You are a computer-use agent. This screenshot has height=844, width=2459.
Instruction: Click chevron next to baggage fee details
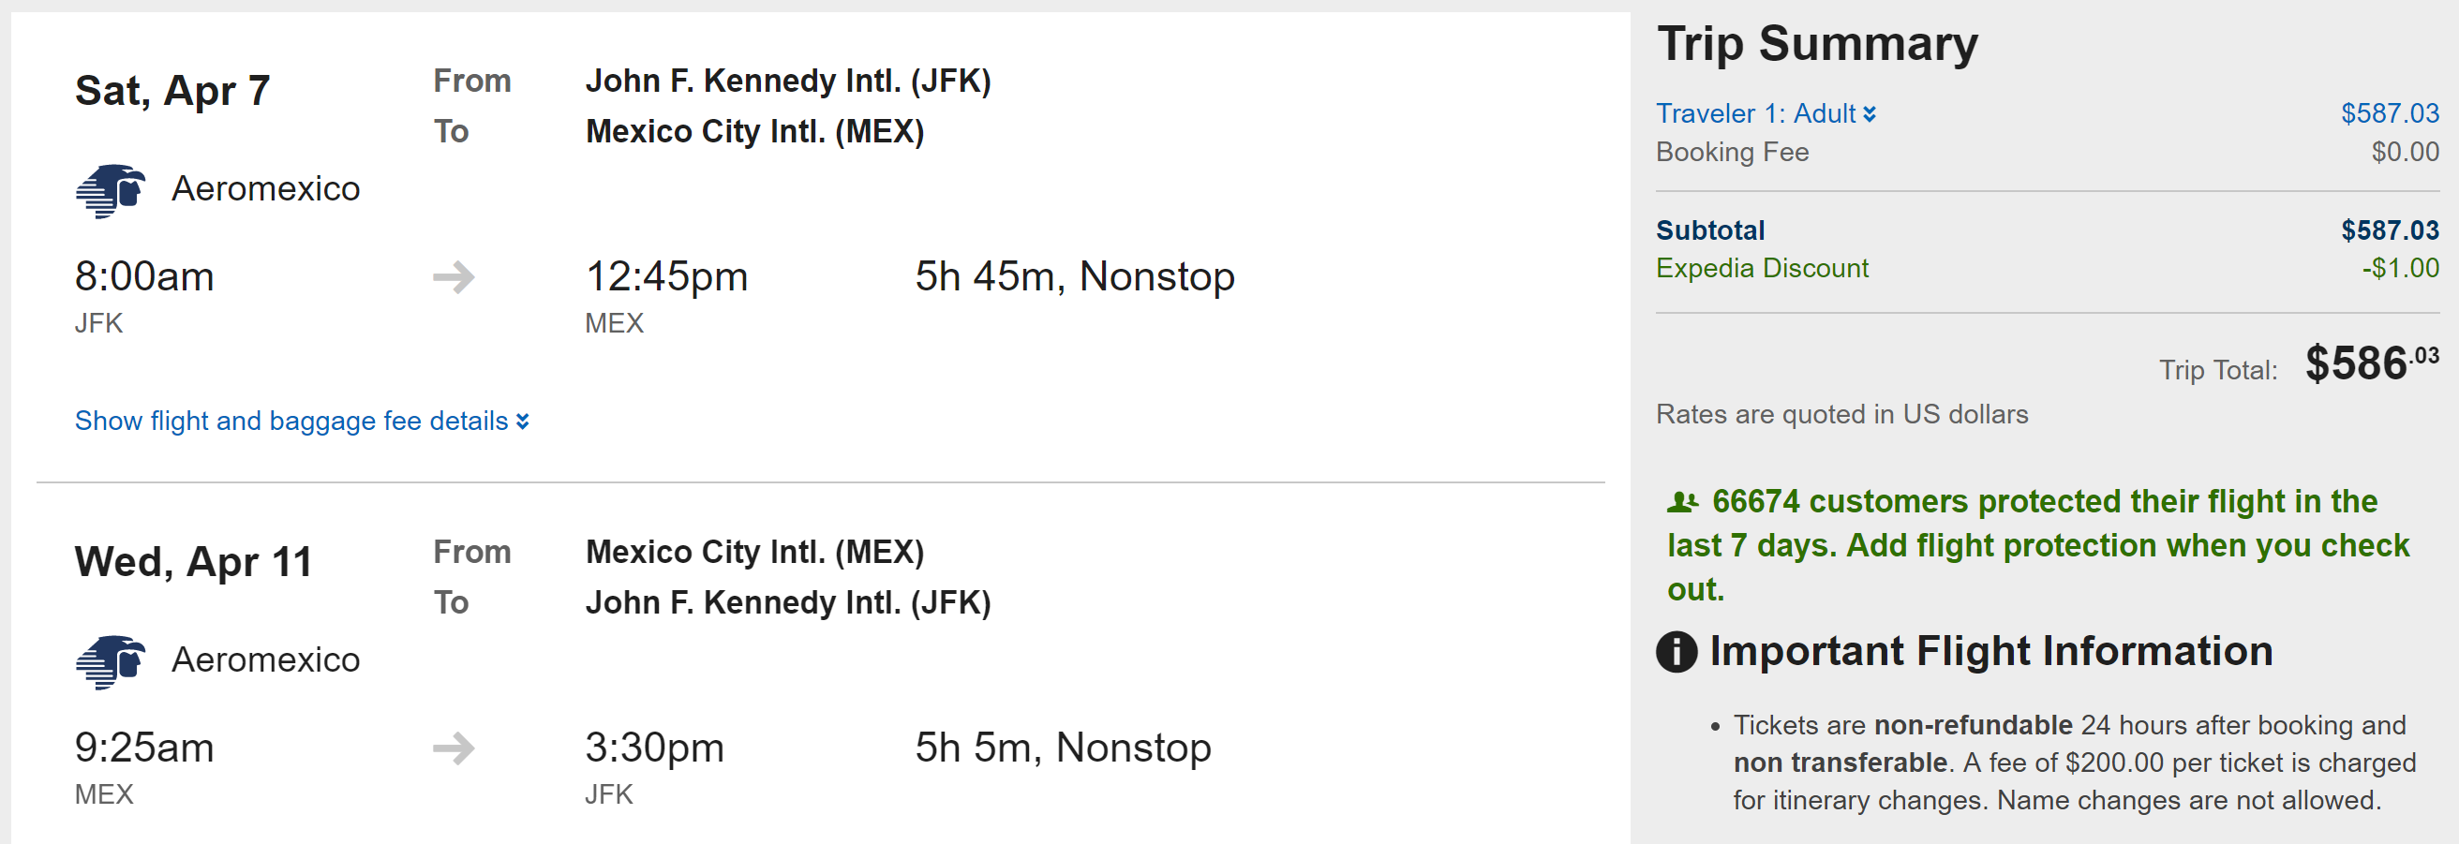[x=523, y=422]
